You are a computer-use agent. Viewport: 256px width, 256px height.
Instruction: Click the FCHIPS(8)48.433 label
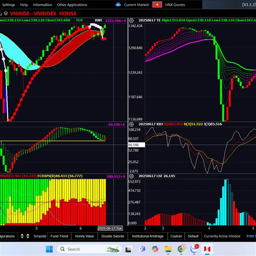[60, 176]
